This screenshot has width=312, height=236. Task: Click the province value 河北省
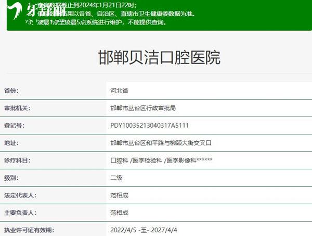point(119,91)
